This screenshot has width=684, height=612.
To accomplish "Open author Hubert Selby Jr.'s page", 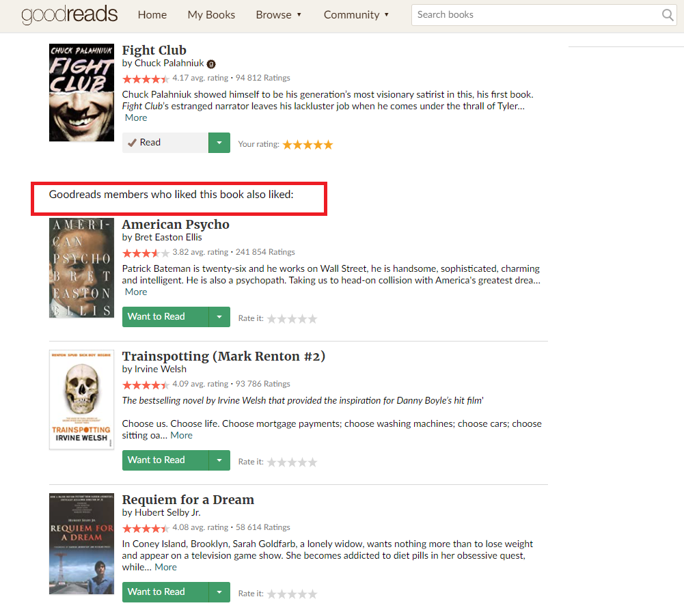I will [x=167, y=512].
